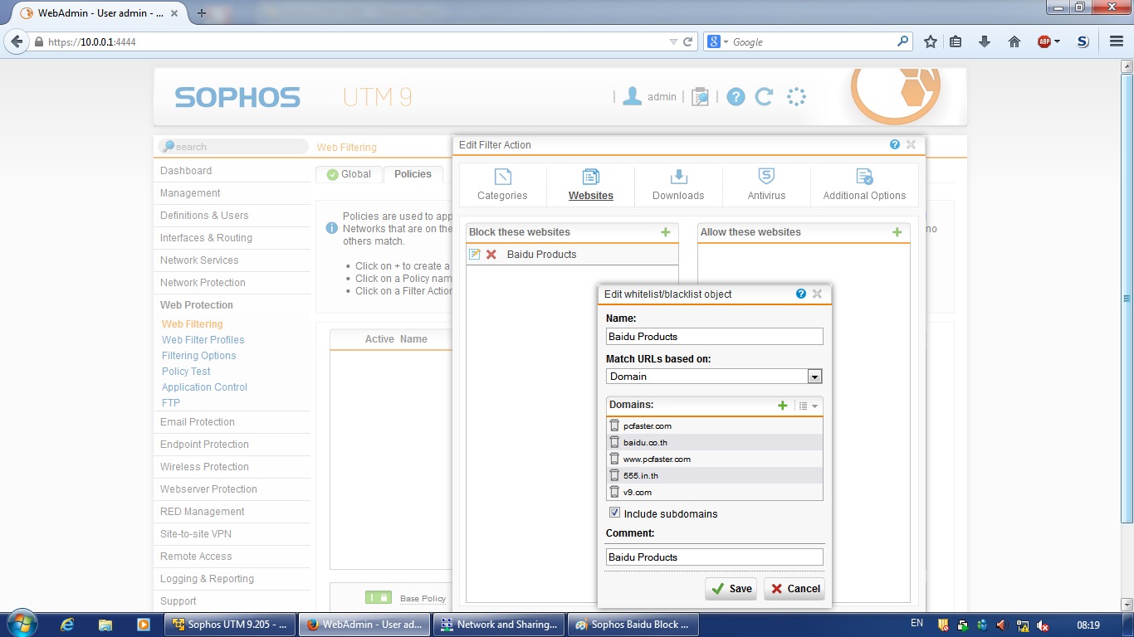
Task: Open the Domains list actions dropdown
Action: 808,406
